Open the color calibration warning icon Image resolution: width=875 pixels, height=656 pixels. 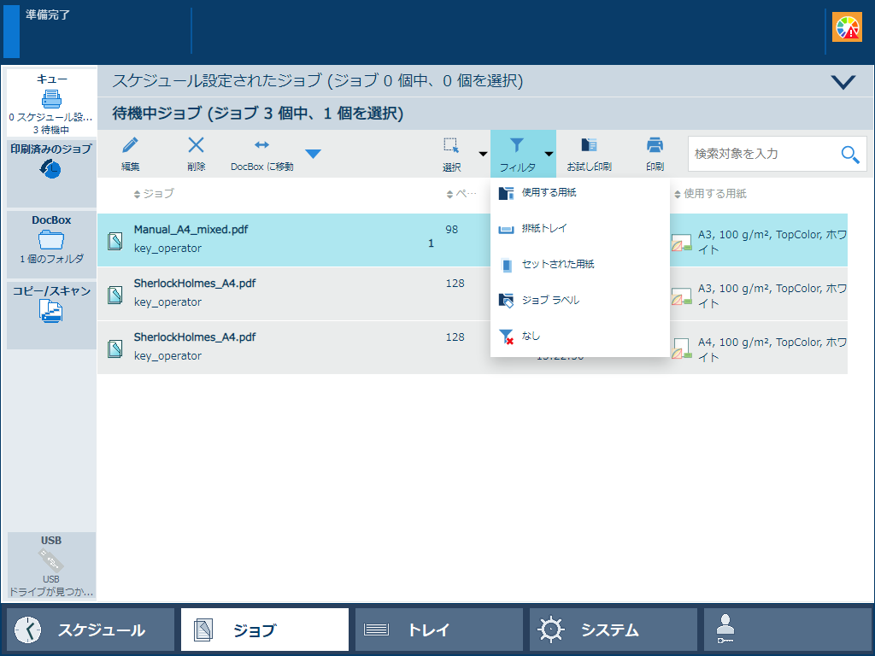tap(847, 27)
